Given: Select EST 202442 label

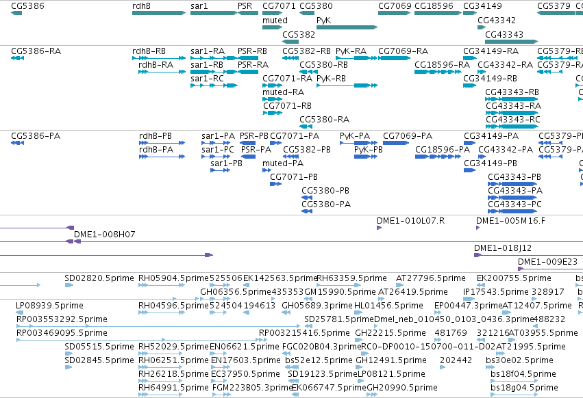Looking at the screenshot, I should click(456, 360).
